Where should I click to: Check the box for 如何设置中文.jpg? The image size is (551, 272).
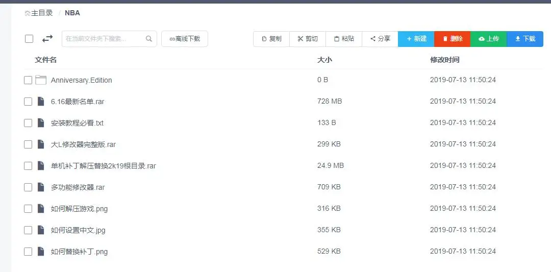(28, 230)
